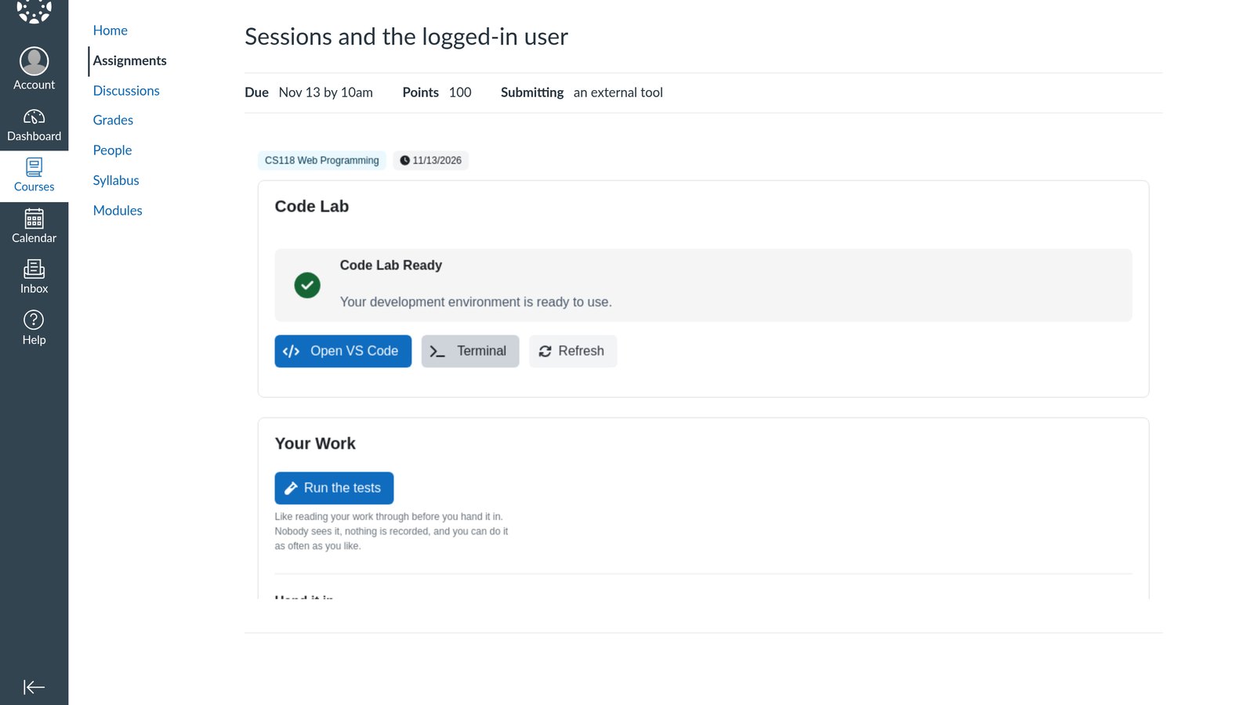
Task: Click the 'Your Work' heading
Action: click(315, 443)
